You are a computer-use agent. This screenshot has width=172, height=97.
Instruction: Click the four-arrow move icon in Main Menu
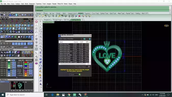tap(13, 32)
